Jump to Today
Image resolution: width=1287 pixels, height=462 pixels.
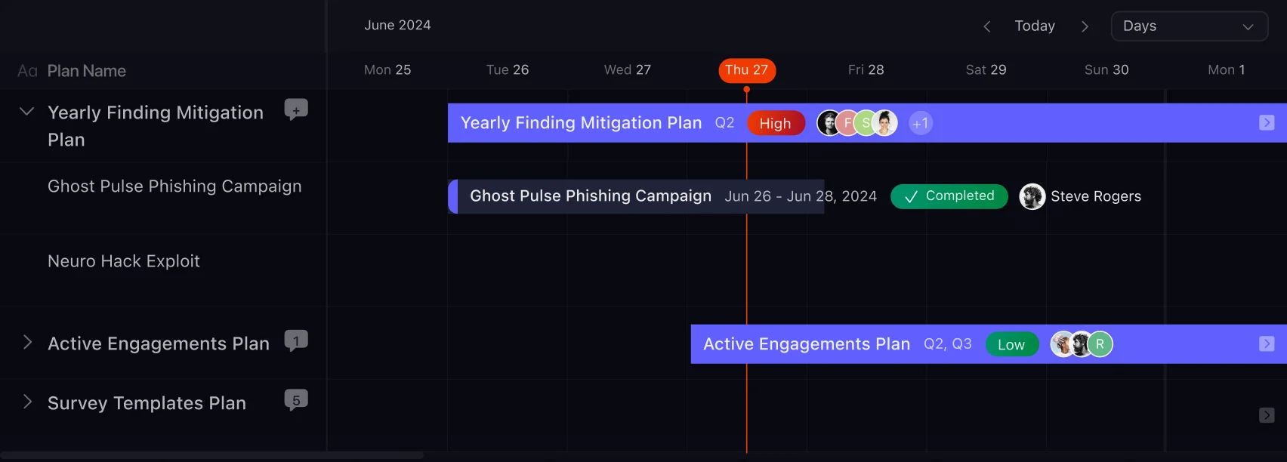pos(1035,26)
